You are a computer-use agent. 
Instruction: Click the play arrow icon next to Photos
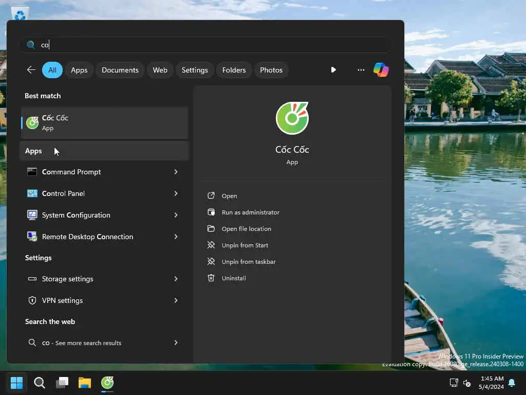[x=333, y=70]
